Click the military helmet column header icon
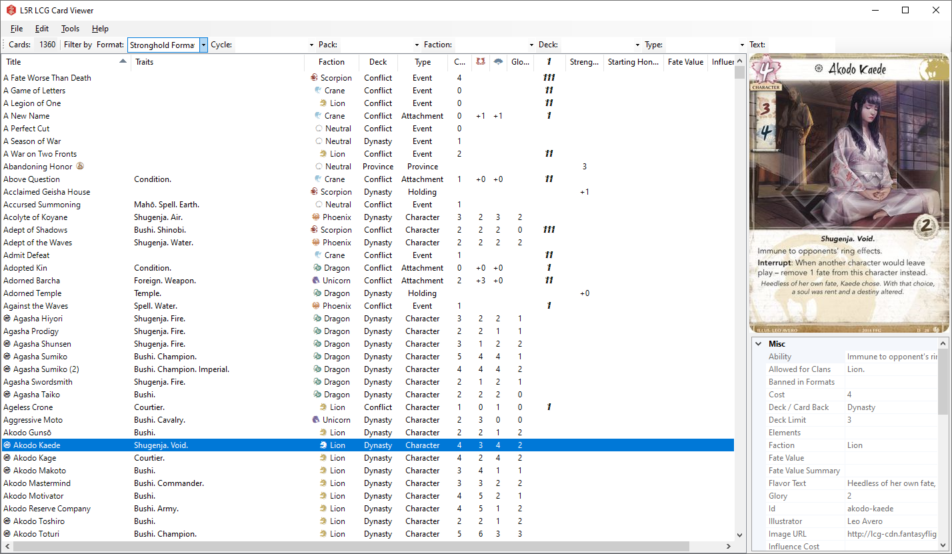Screen dimensions: 952x554 click(x=481, y=61)
